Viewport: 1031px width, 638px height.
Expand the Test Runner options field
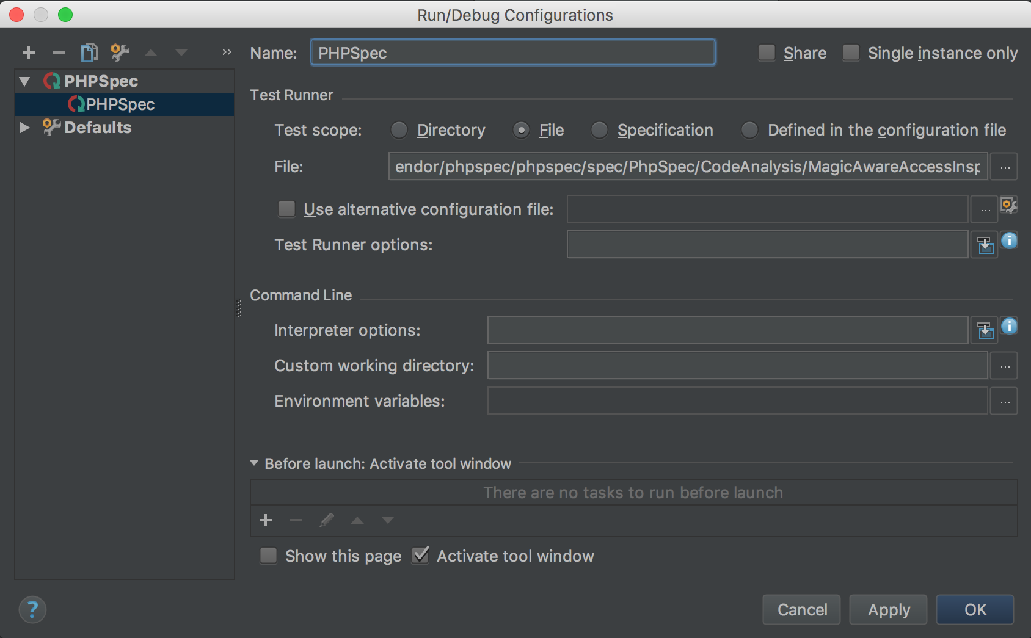click(x=985, y=245)
